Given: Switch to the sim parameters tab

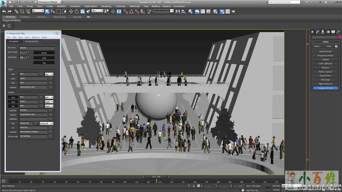Looking at the screenshot, I should click(32, 41).
